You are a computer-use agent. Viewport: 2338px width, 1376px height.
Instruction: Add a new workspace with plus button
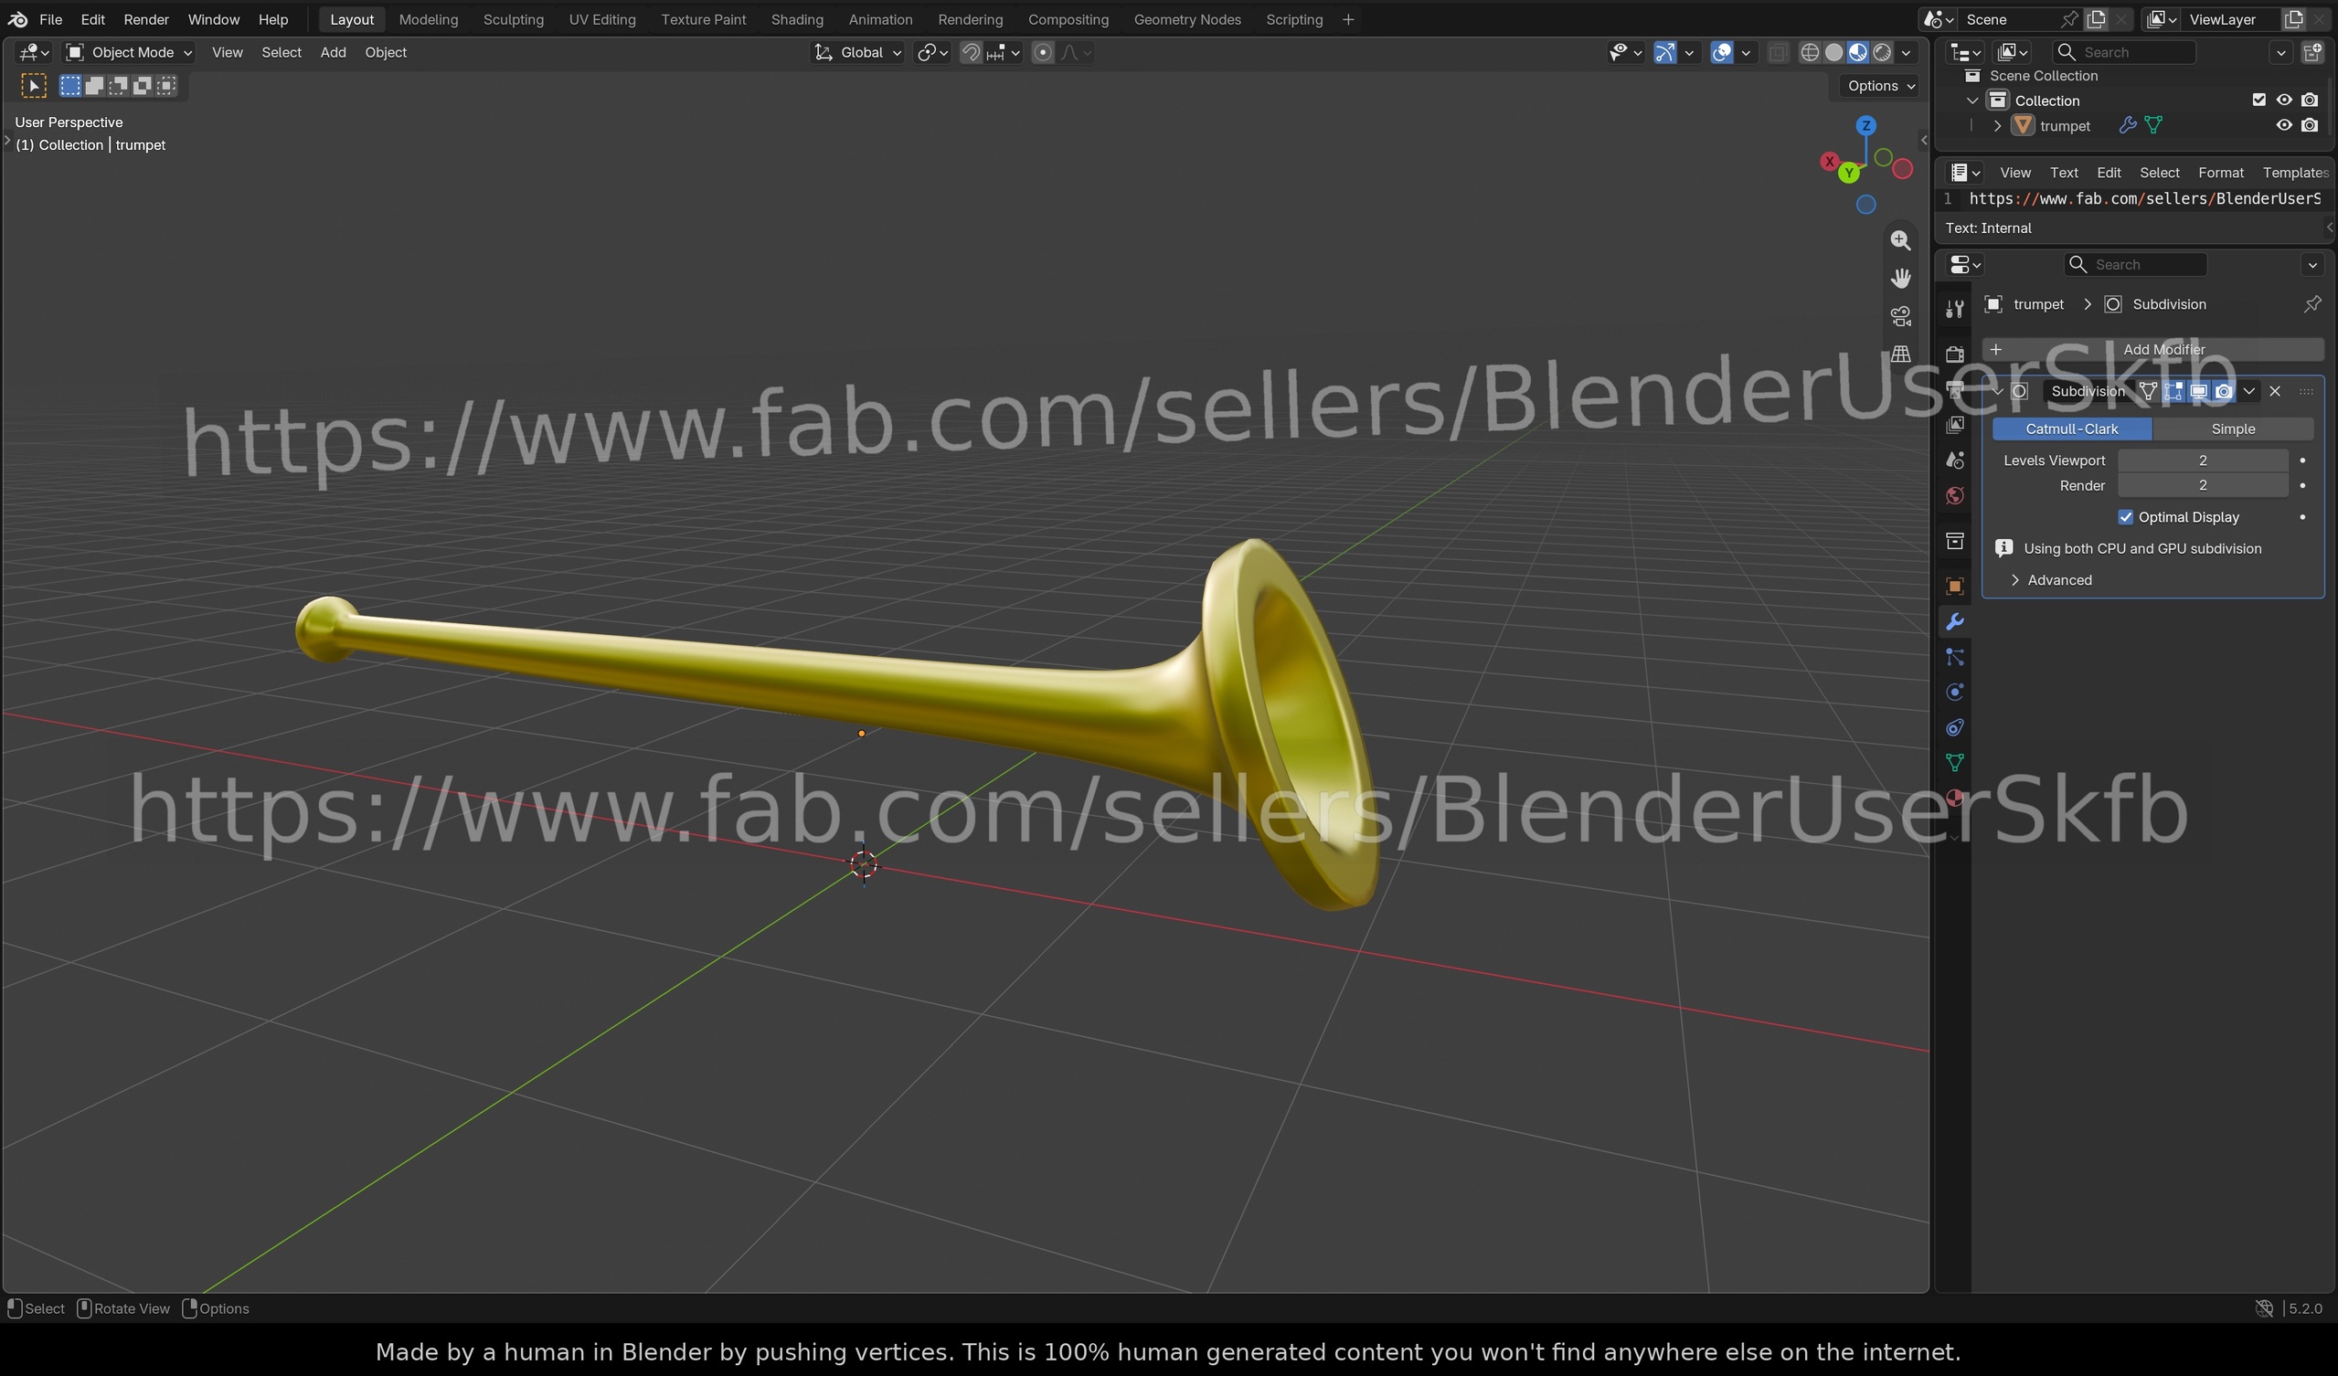tap(1347, 18)
